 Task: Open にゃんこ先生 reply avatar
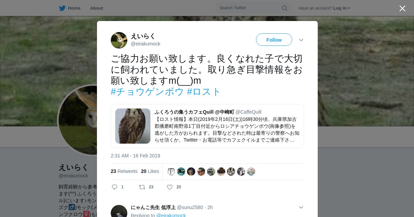click(x=119, y=211)
